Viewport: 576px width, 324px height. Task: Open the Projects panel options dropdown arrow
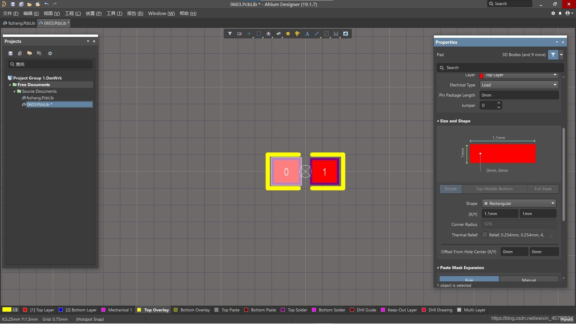88,41
